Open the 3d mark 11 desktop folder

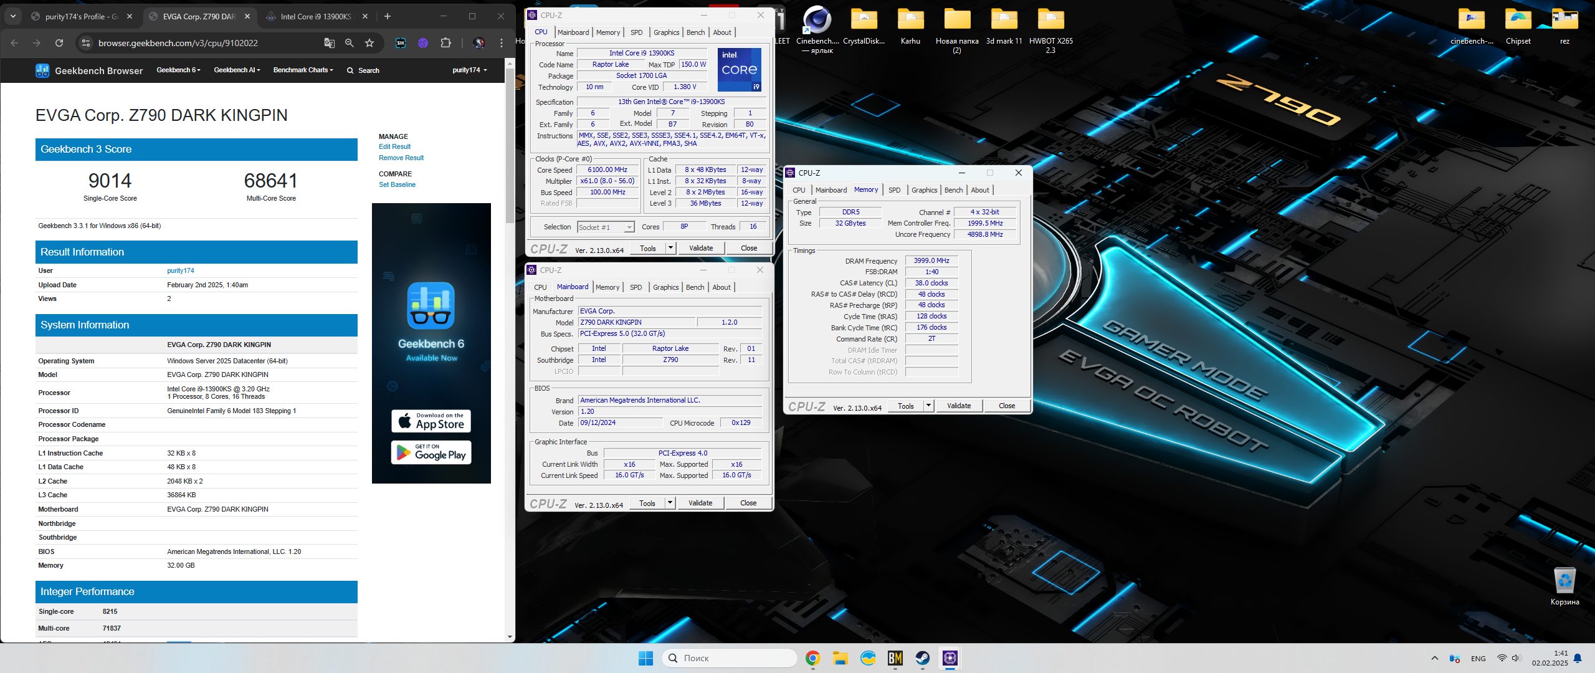[1004, 25]
